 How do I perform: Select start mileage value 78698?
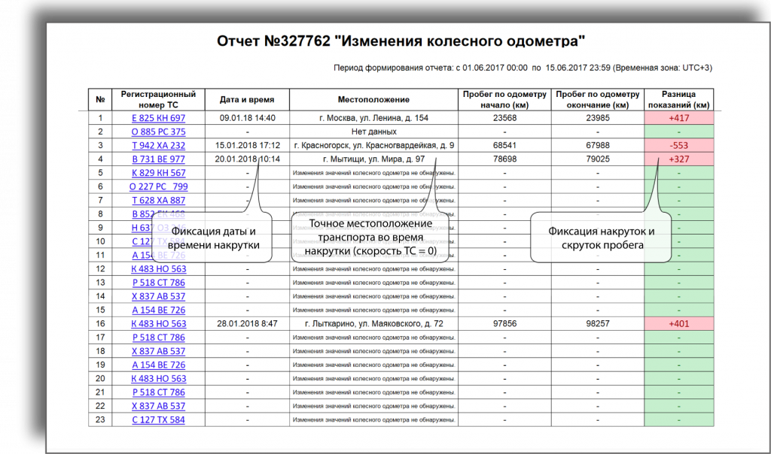[504, 159]
